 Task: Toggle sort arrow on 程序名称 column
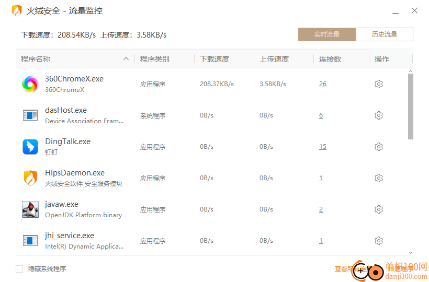126,58
